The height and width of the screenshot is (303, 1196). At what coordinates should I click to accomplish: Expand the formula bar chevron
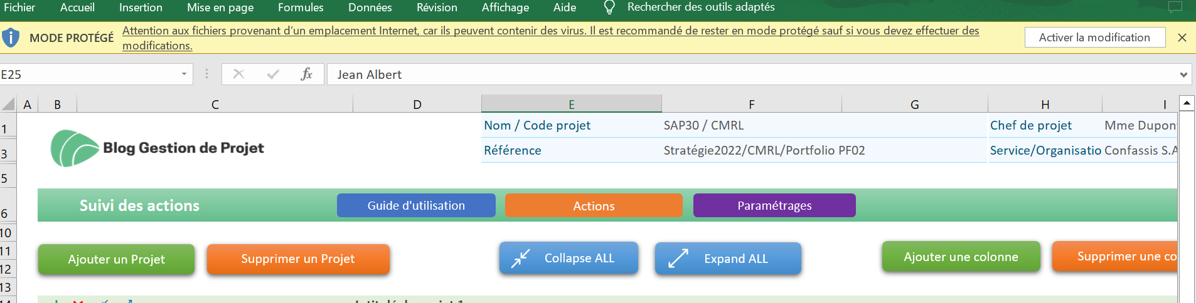pyautogui.click(x=1183, y=74)
